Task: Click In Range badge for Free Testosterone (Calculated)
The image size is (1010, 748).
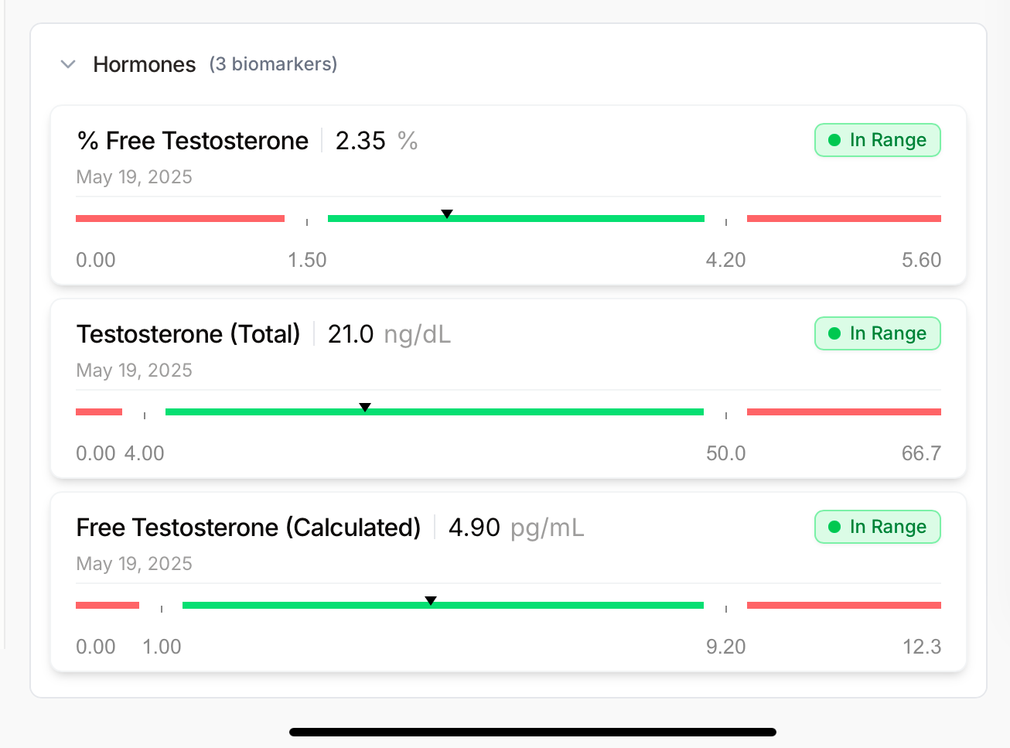Action: click(x=877, y=527)
